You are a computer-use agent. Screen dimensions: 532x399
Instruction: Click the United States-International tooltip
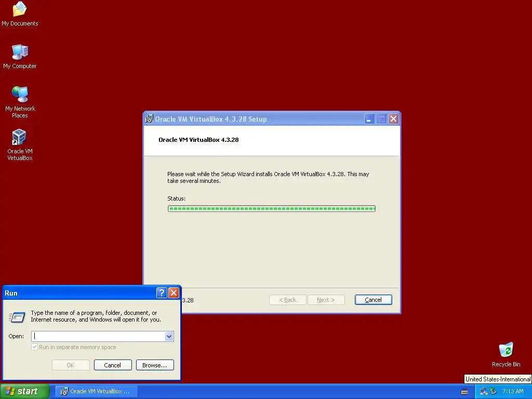[497, 379]
